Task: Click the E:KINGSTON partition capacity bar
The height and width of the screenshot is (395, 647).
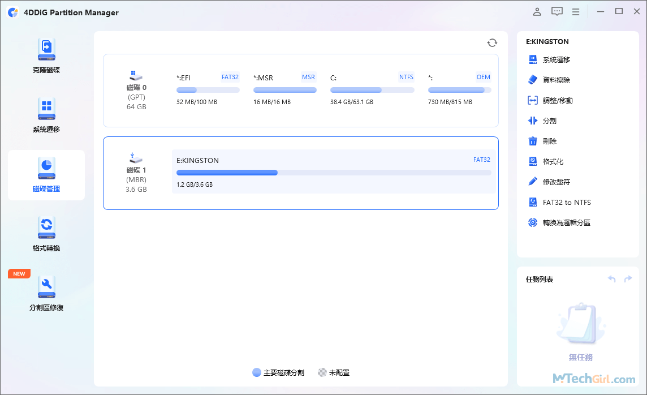Action: pyautogui.click(x=333, y=172)
